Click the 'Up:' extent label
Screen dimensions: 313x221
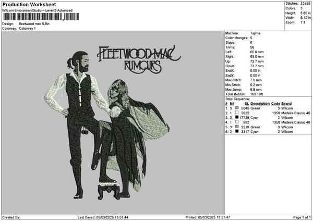(x=228, y=62)
